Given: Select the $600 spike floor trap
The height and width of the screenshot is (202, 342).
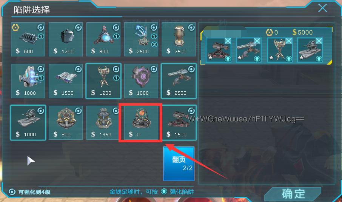Looking at the screenshot, I should [28, 40].
